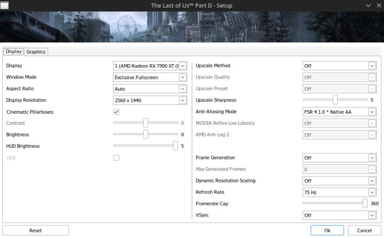Open the Refresh Rate dropdown
The height and width of the screenshot is (238, 384).
click(340, 193)
